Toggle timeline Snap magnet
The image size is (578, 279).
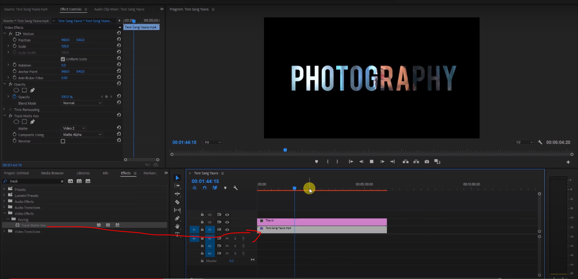(x=205, y=188)
